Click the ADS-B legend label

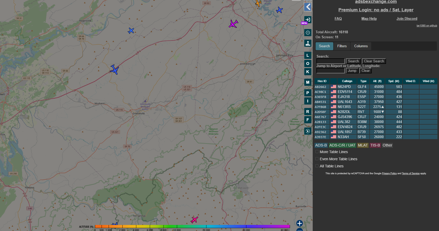point(321,145)
